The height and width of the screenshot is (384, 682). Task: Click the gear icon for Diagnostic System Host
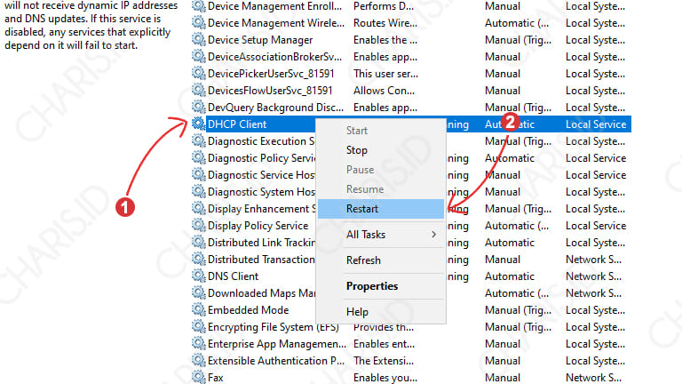(199, 192)
